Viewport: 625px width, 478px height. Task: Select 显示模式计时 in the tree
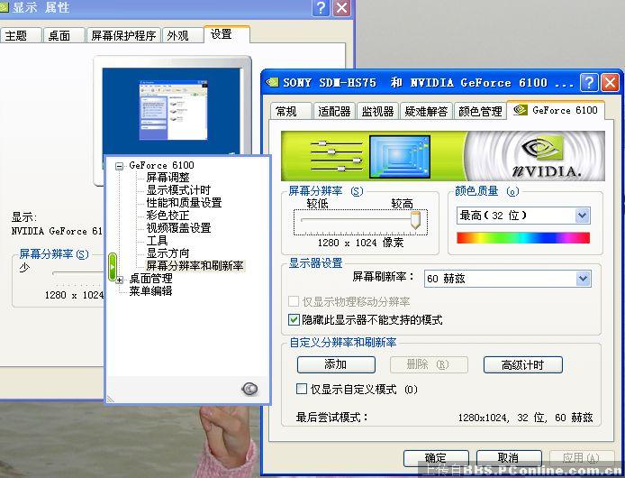click(178, 190)
